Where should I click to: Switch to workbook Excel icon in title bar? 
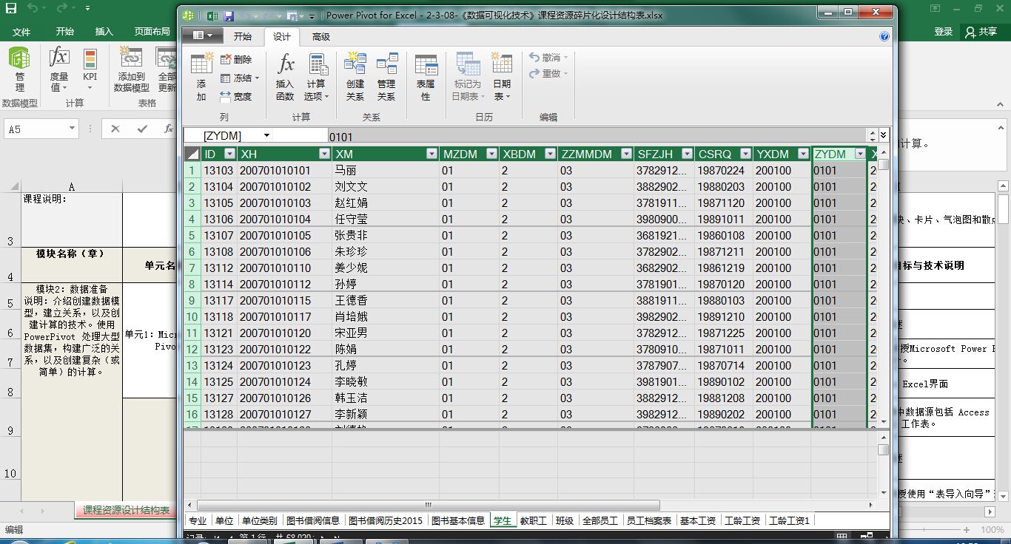click(212, 16)
